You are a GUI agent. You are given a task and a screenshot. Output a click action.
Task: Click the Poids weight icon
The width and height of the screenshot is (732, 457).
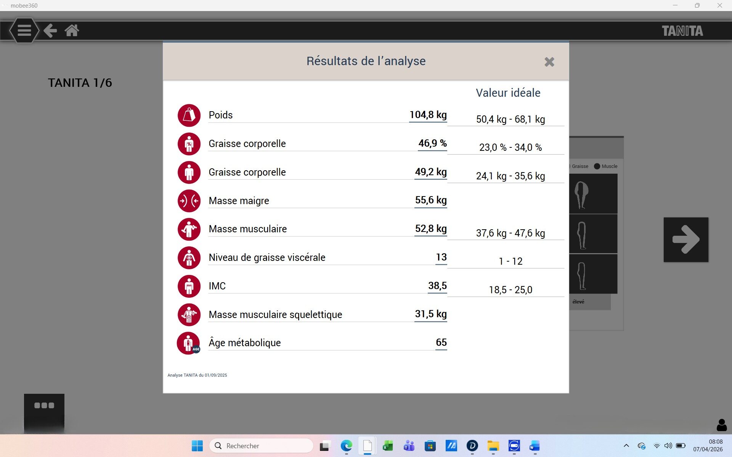coord(189,115)
